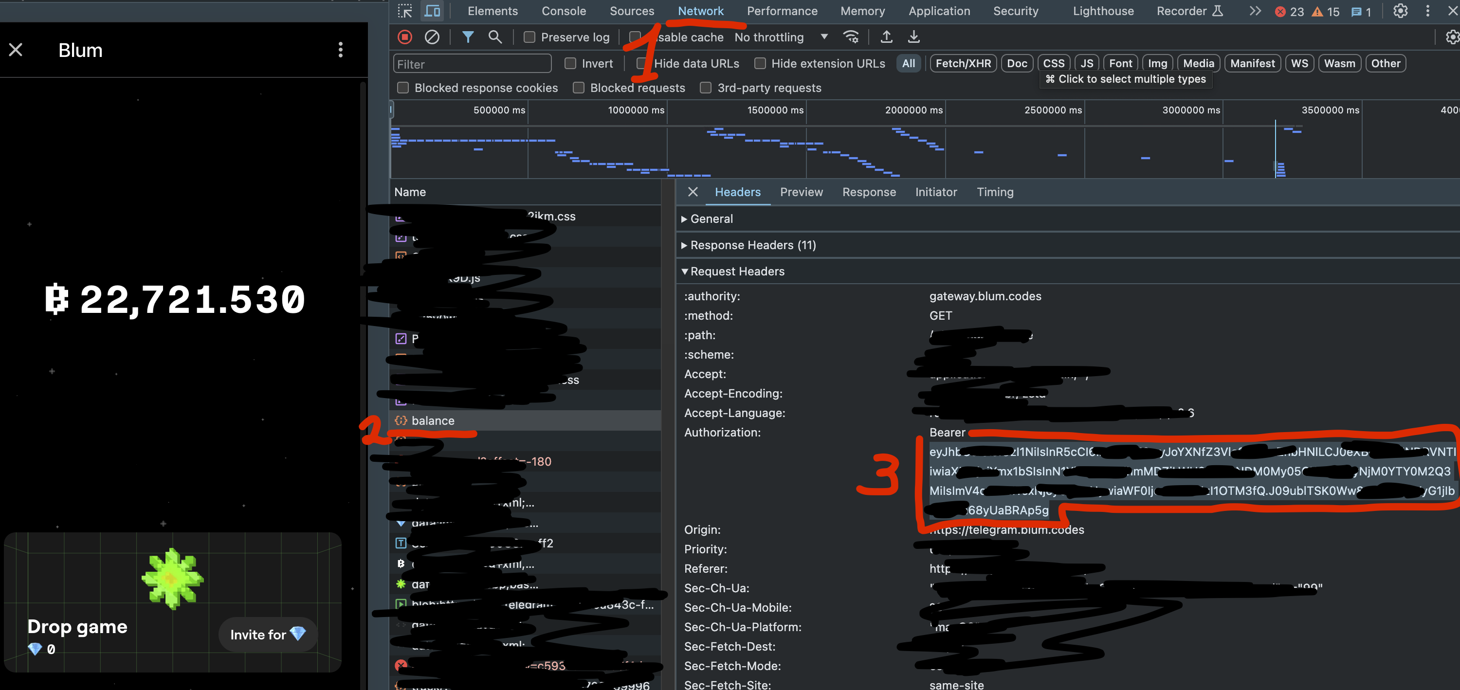
Task: Import HAR file upload icon
Action: 886,37
